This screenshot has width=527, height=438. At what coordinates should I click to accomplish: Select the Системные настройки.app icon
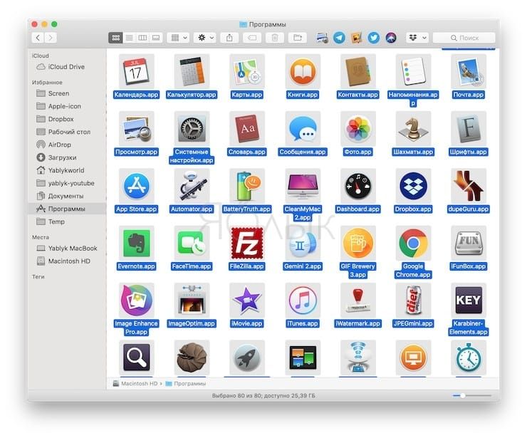coord(192,128)
